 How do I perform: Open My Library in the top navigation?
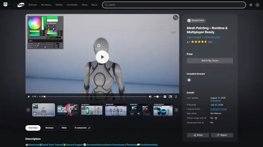(46, 5)
